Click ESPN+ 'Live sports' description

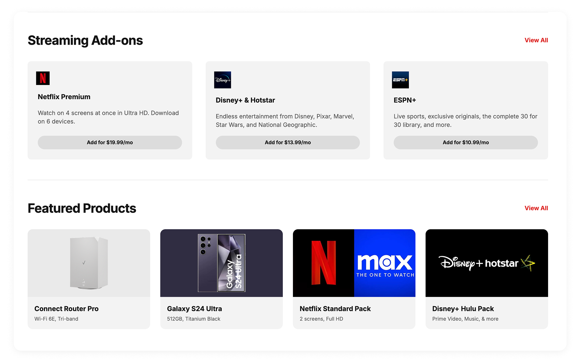coord(465,121)
